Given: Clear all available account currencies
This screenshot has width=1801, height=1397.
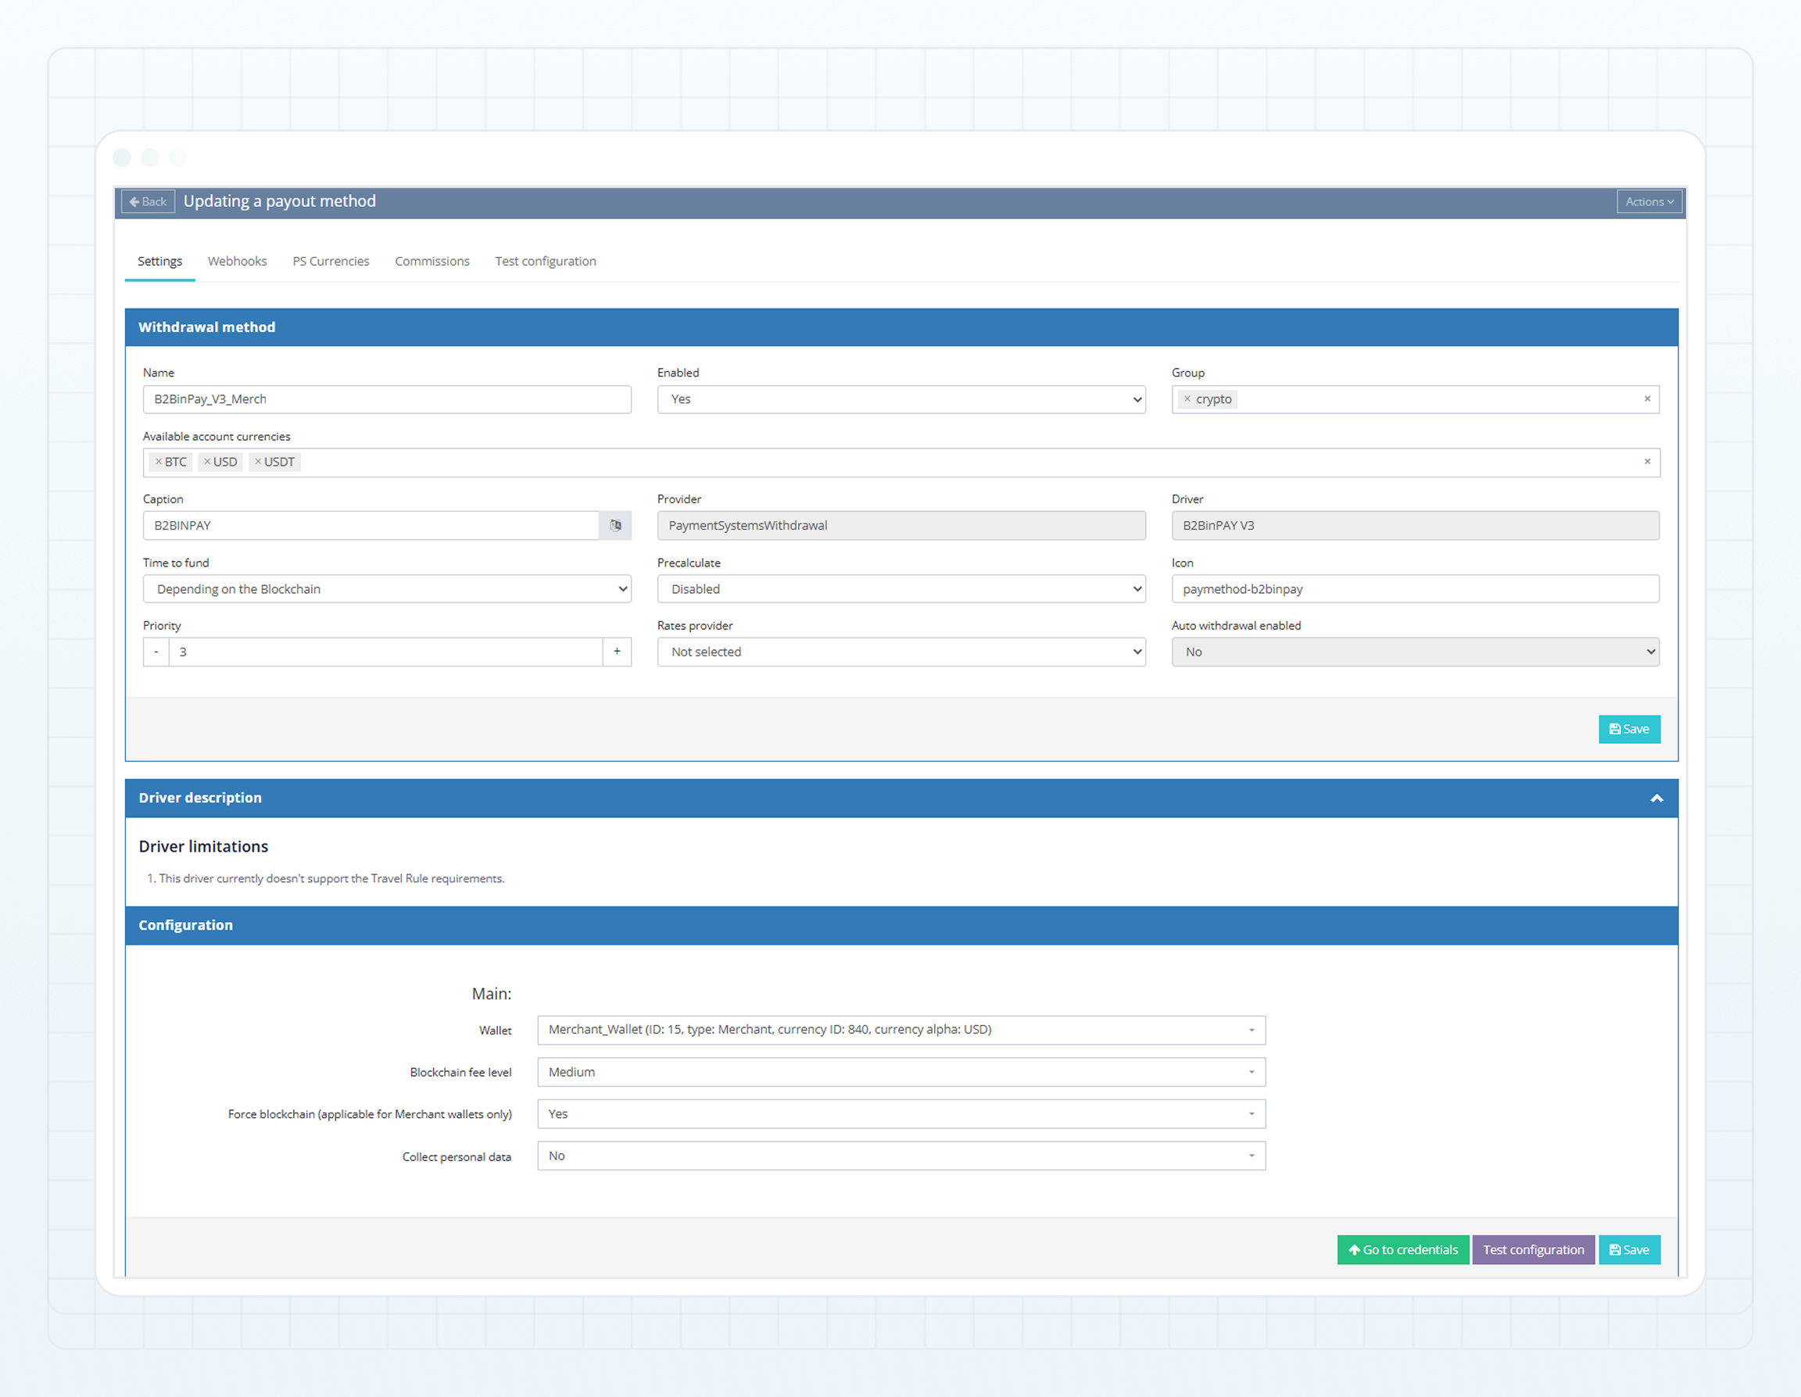Looking at the screenshot, I should tap(1647, 462).
